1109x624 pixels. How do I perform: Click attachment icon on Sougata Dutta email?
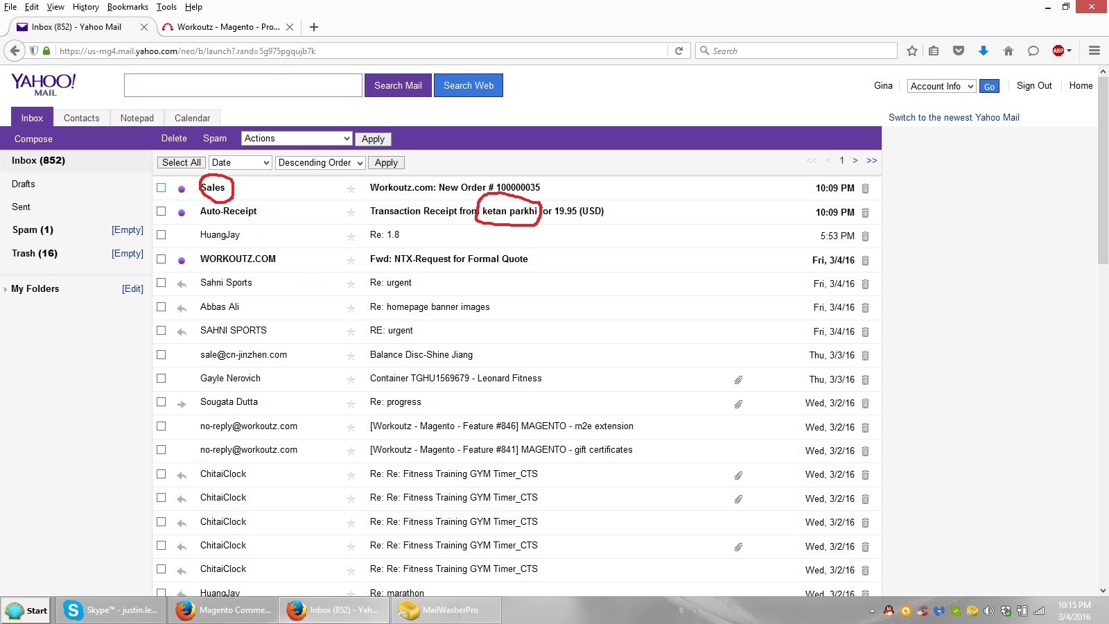click(738, 404)
